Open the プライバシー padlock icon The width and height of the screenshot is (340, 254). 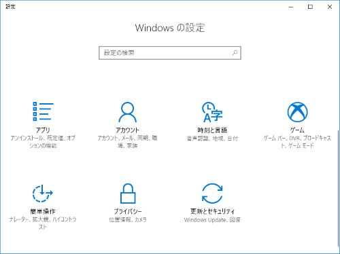point(128,194)
